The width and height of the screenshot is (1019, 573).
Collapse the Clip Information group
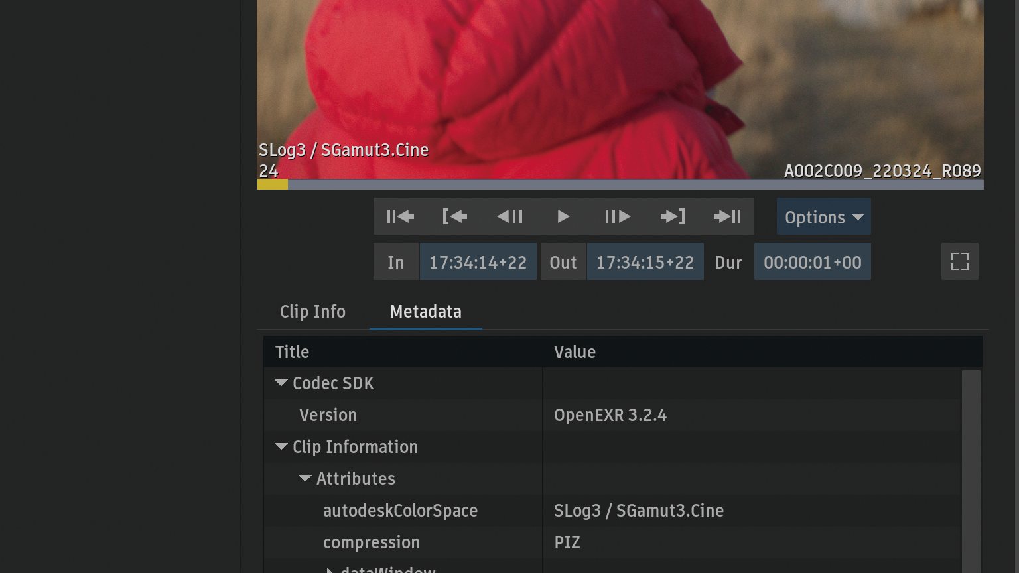[281, 447]
